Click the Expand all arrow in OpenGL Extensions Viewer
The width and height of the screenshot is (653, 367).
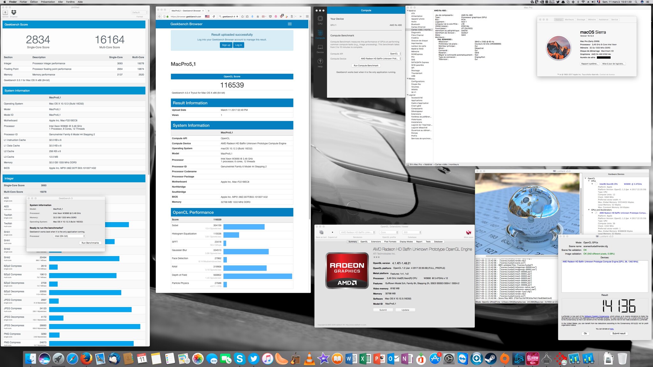333,232
